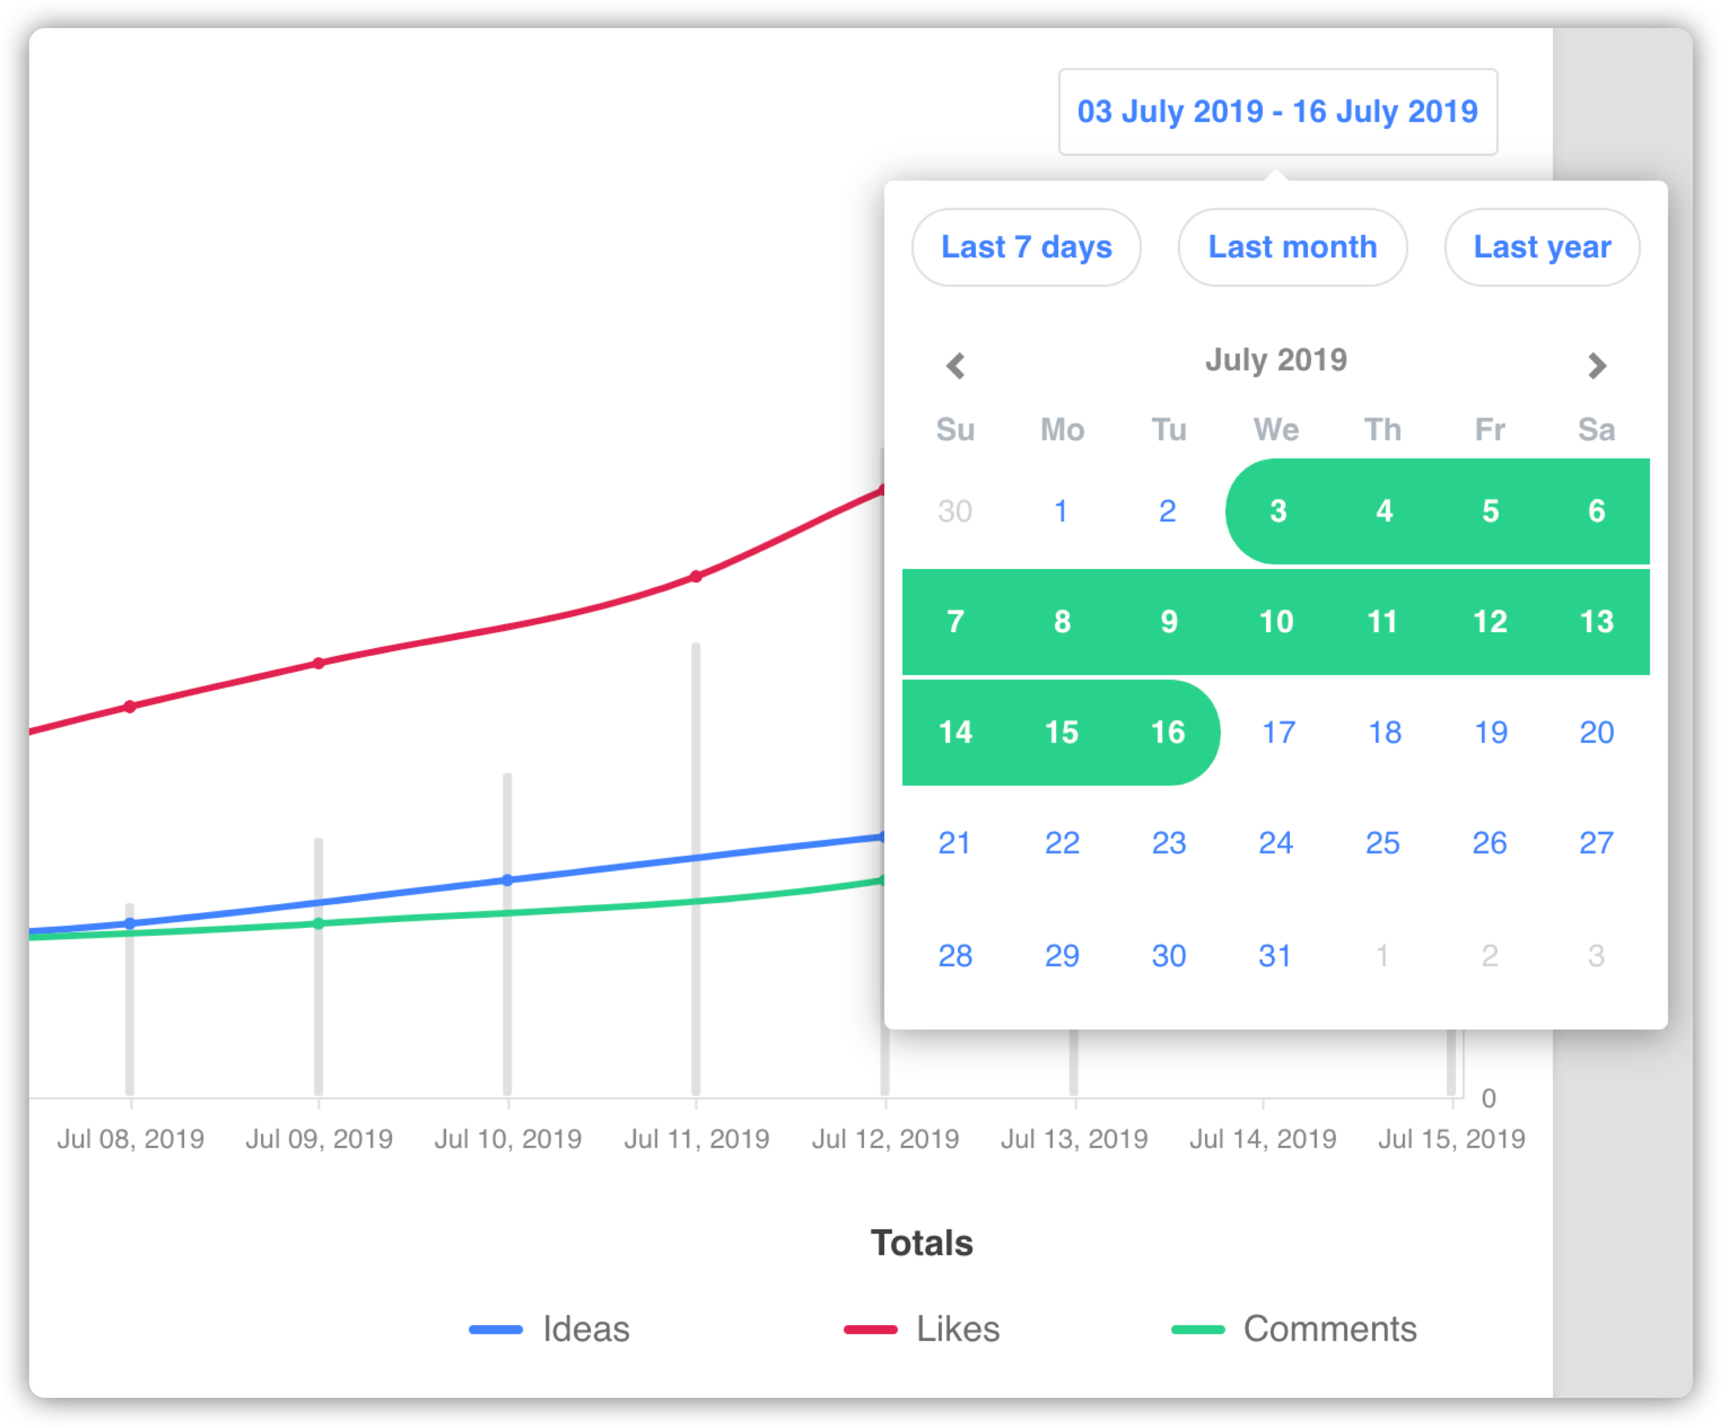
Task: Click the Ideas data point above Jul 08
Action: (130, 924)
